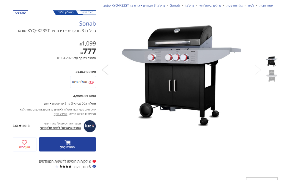Click the יבוא רשמי badge
Screen dimensions: 283x180
(21, 13)
